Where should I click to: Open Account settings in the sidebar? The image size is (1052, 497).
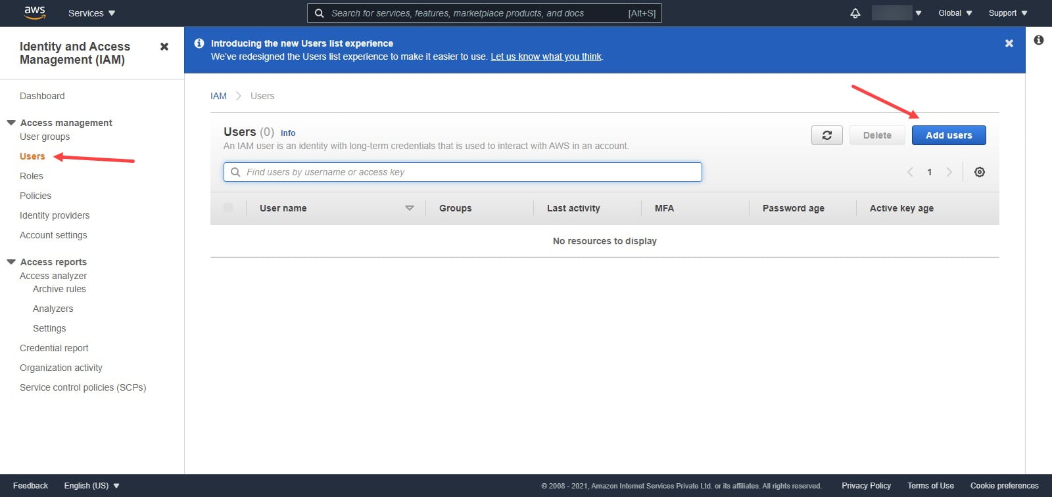(x=53, y=235)
